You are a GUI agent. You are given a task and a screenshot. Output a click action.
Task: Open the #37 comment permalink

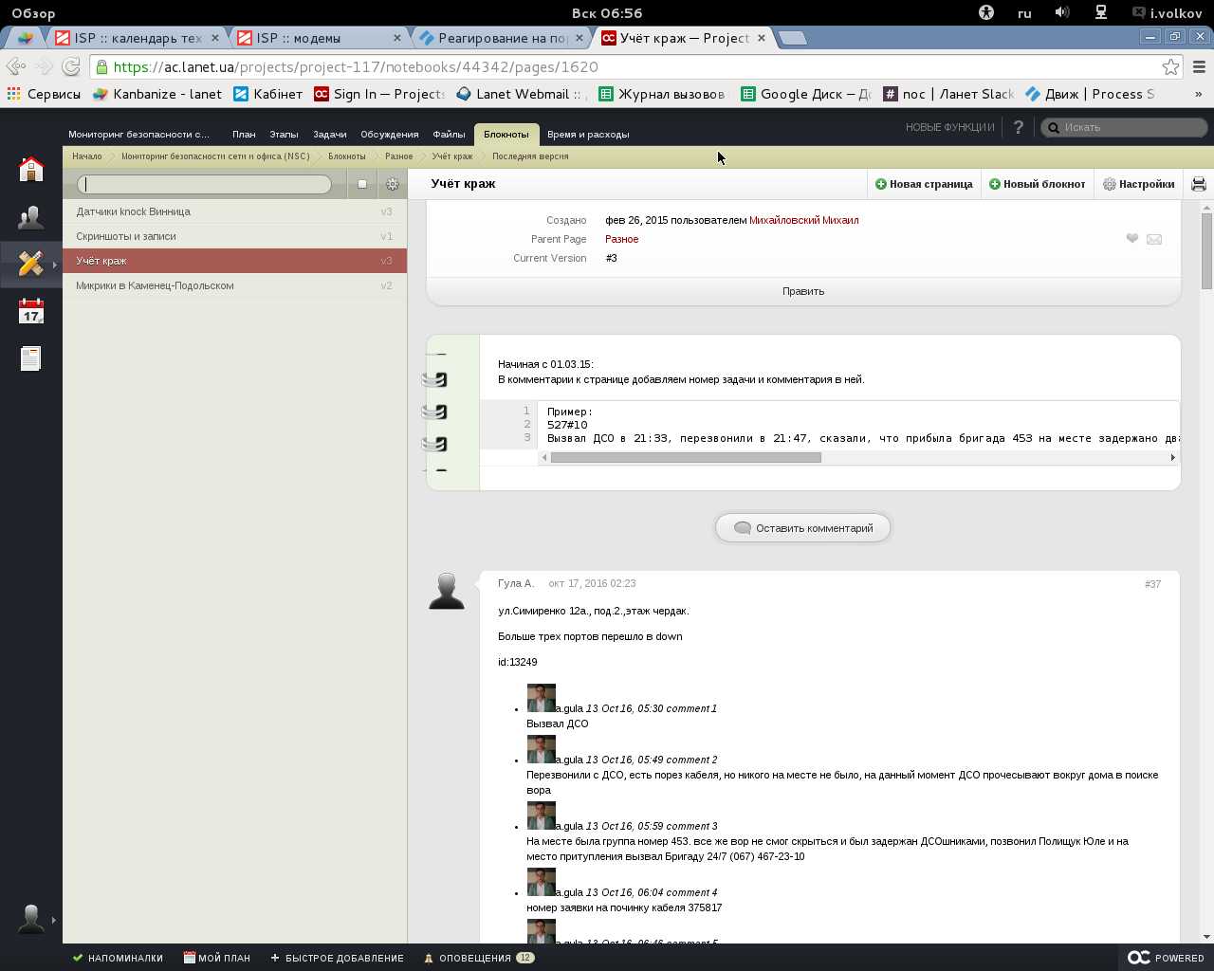pyautogui.click(x=1152, y=584)
